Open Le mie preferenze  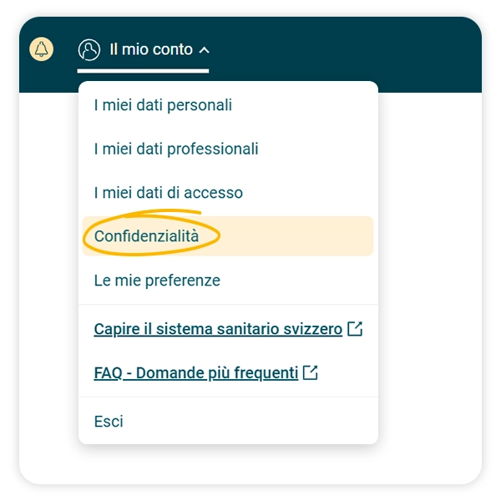[157, 280]
